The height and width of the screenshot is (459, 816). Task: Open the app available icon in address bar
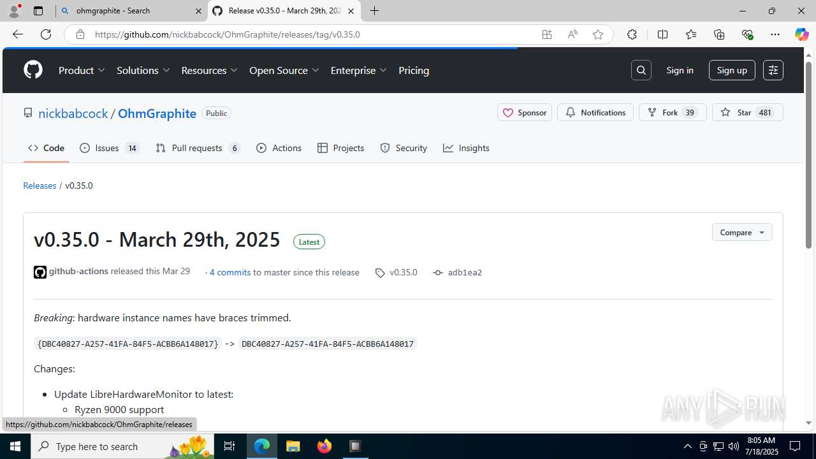[547, 34]
